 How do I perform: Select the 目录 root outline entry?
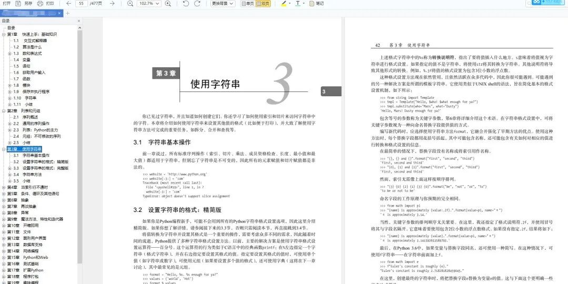(x=11, y=28)
